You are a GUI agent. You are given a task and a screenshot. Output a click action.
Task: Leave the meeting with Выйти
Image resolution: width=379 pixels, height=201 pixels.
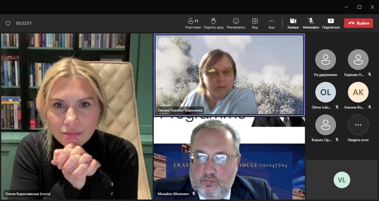pos(358,23)
